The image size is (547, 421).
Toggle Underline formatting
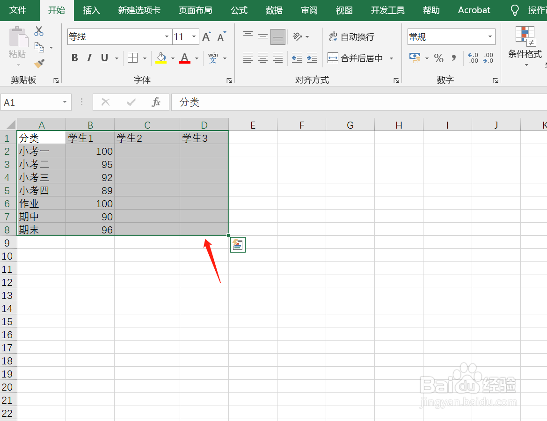104,58
